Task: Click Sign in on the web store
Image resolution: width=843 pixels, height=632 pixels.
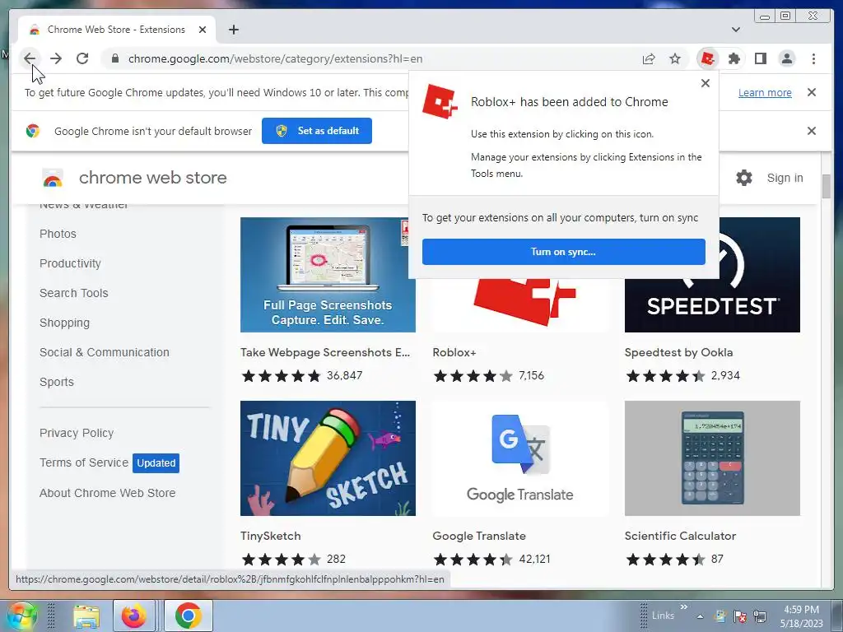Action: click(785, 178)
